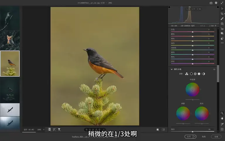The width and height of the screenshot is (225, 141).
Task: Select the dark green bird thumbnail at top
Action: click(x=10, y=18)
